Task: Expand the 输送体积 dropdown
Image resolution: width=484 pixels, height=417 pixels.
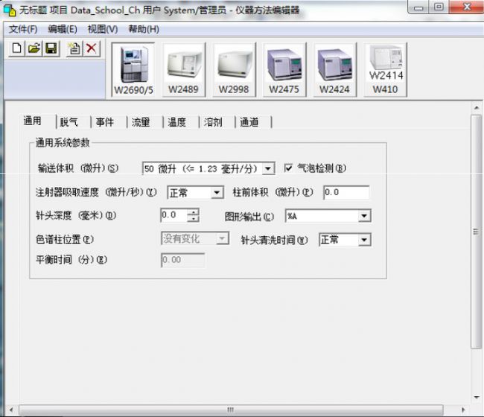Action: (269, 169)
